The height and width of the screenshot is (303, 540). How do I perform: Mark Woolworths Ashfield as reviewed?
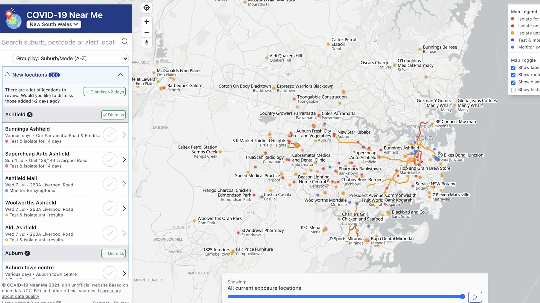pos(110,209)
